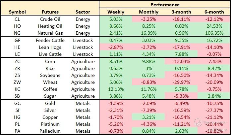
Task: Click Silver 6-month value -27.37%
Action: tap(214, 110)
